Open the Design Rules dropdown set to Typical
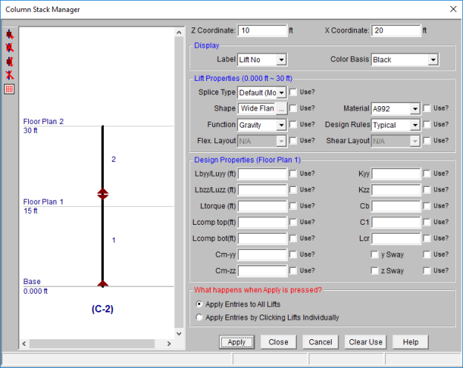Screen dimensions: 463x368 [x=415, y=125]
